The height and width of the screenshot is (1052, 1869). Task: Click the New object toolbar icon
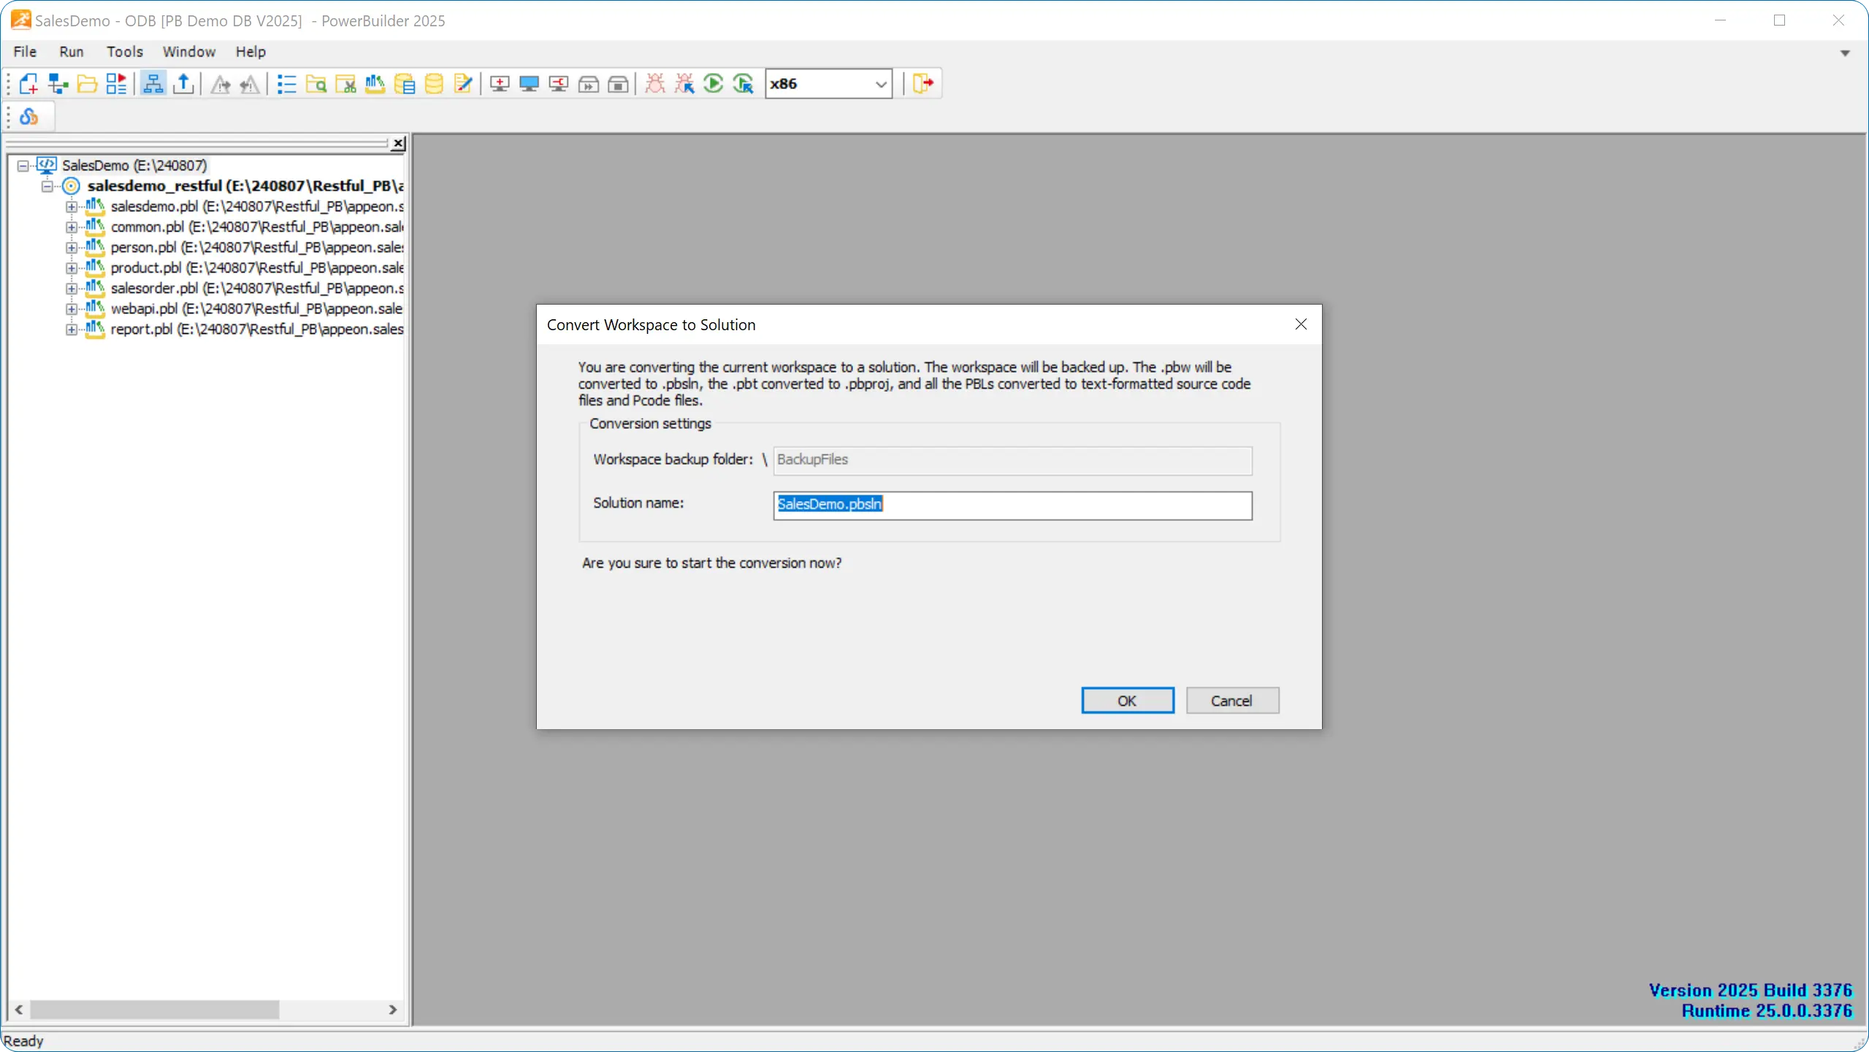(28, 84)
